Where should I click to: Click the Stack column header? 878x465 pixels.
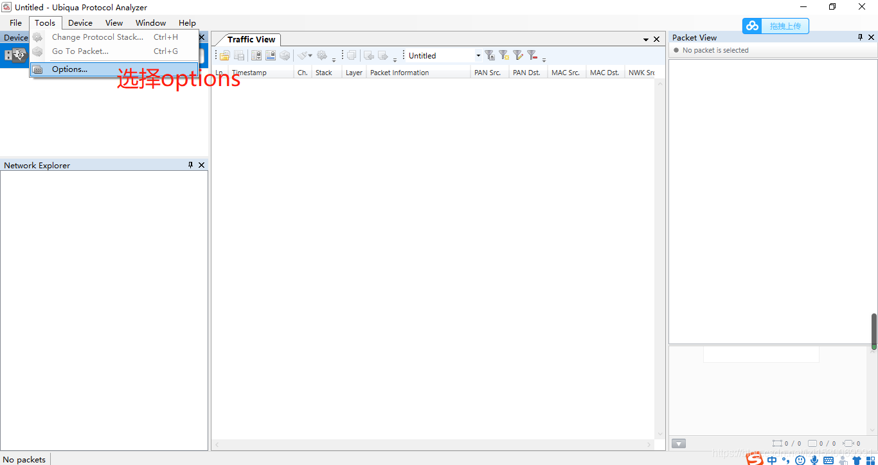click(x=327, y=73)
